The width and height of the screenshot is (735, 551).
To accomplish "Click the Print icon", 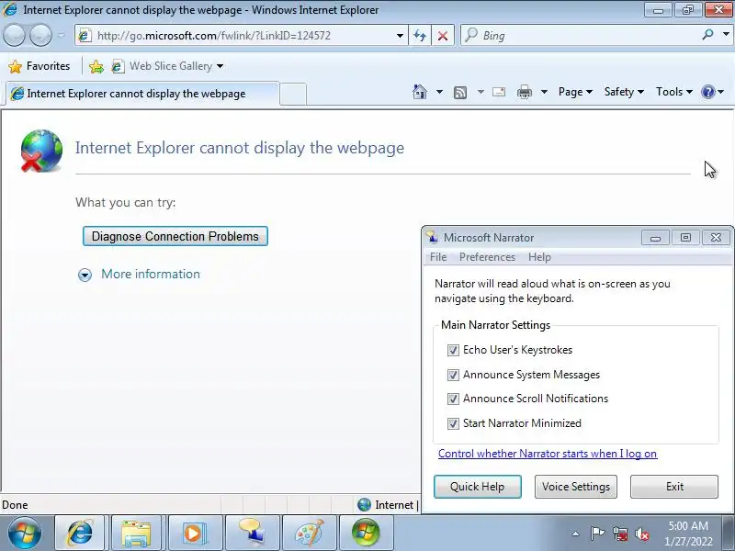I will 525,92.
